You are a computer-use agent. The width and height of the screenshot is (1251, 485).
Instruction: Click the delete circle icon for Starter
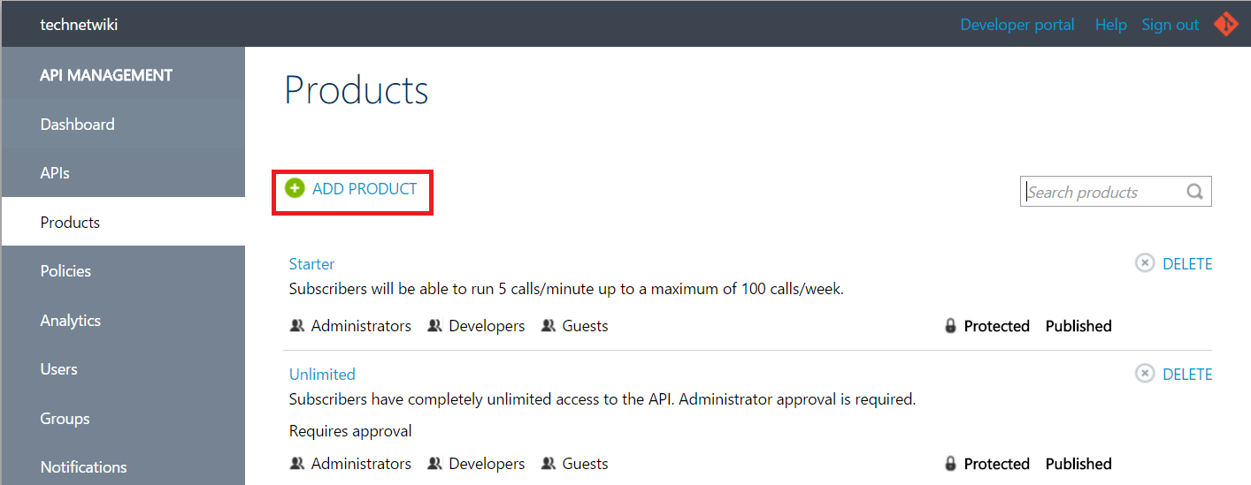pos(1145,263)
